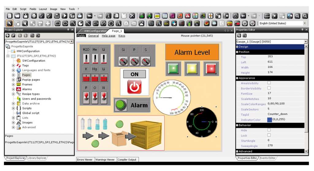Open the English (United States) language dropdown
Viewport: 314px width, 171px height.
click(x=304, y=23)
